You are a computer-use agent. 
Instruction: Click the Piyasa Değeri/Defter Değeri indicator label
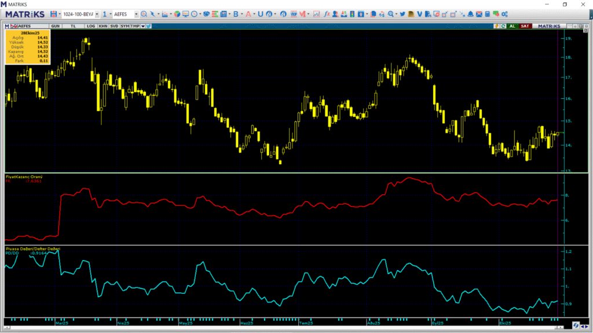click(x=32, y=249)
